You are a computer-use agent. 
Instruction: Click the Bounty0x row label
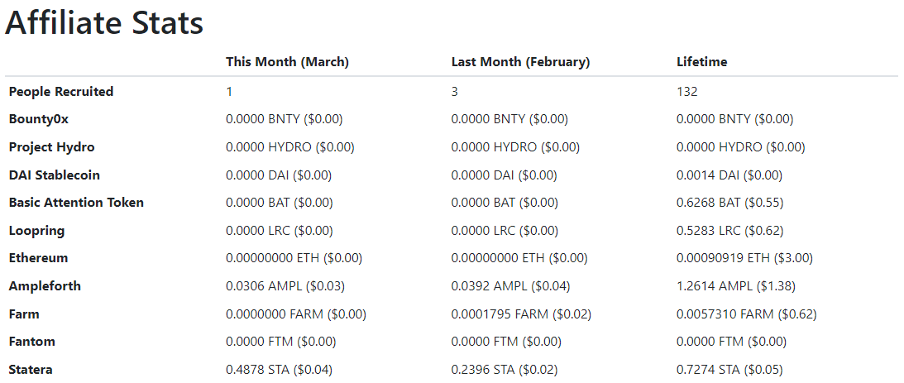[39, 119]
